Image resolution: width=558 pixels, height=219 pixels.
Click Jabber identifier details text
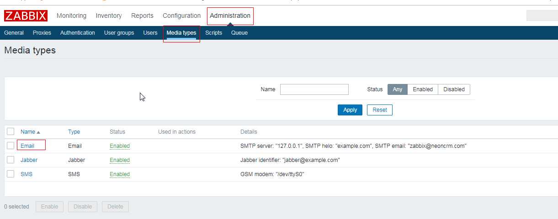point(290,160)
